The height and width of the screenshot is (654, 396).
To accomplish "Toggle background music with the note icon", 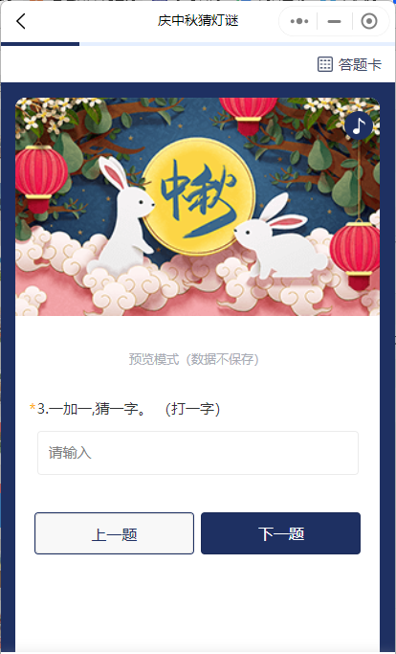I will click(x=359, y=125).
